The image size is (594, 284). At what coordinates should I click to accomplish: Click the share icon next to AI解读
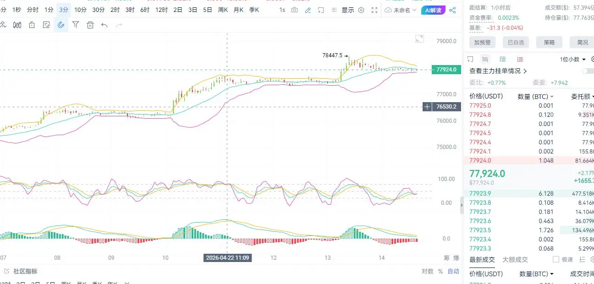click(x=452, y=10)
